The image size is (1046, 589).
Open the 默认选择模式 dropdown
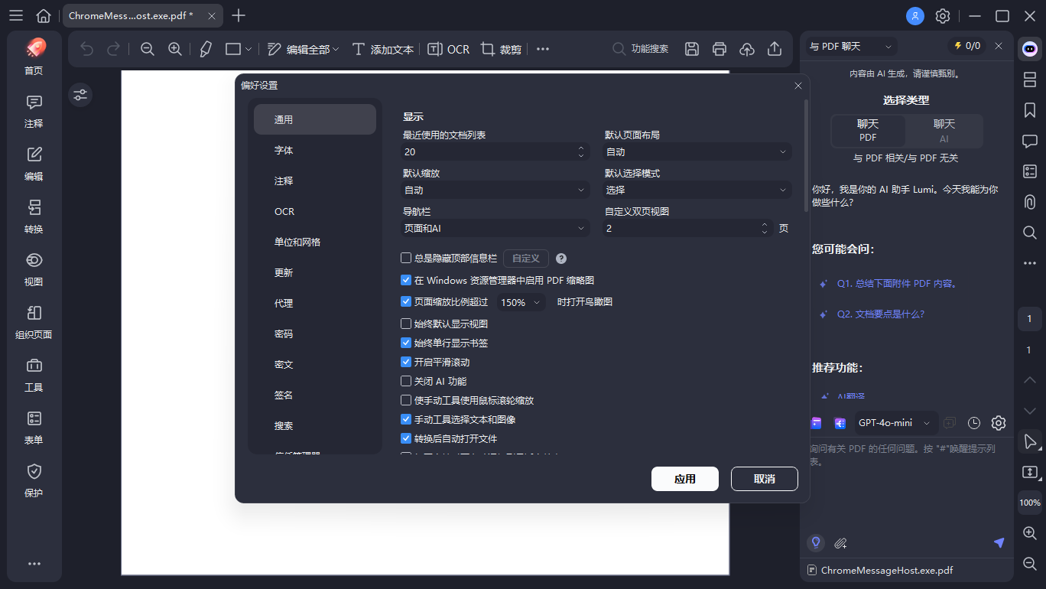pyautogui.click(x=697, y=190)
